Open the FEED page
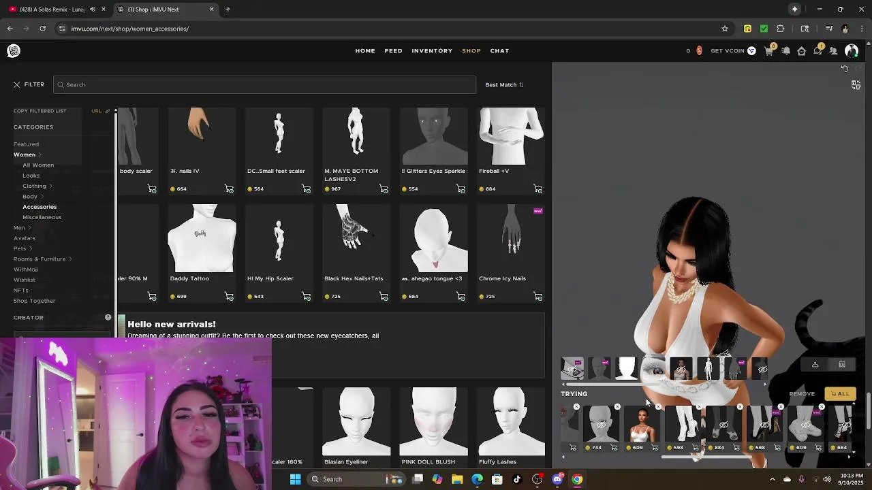872x490 pixels. pyautogui.click(x=393, y=51)
